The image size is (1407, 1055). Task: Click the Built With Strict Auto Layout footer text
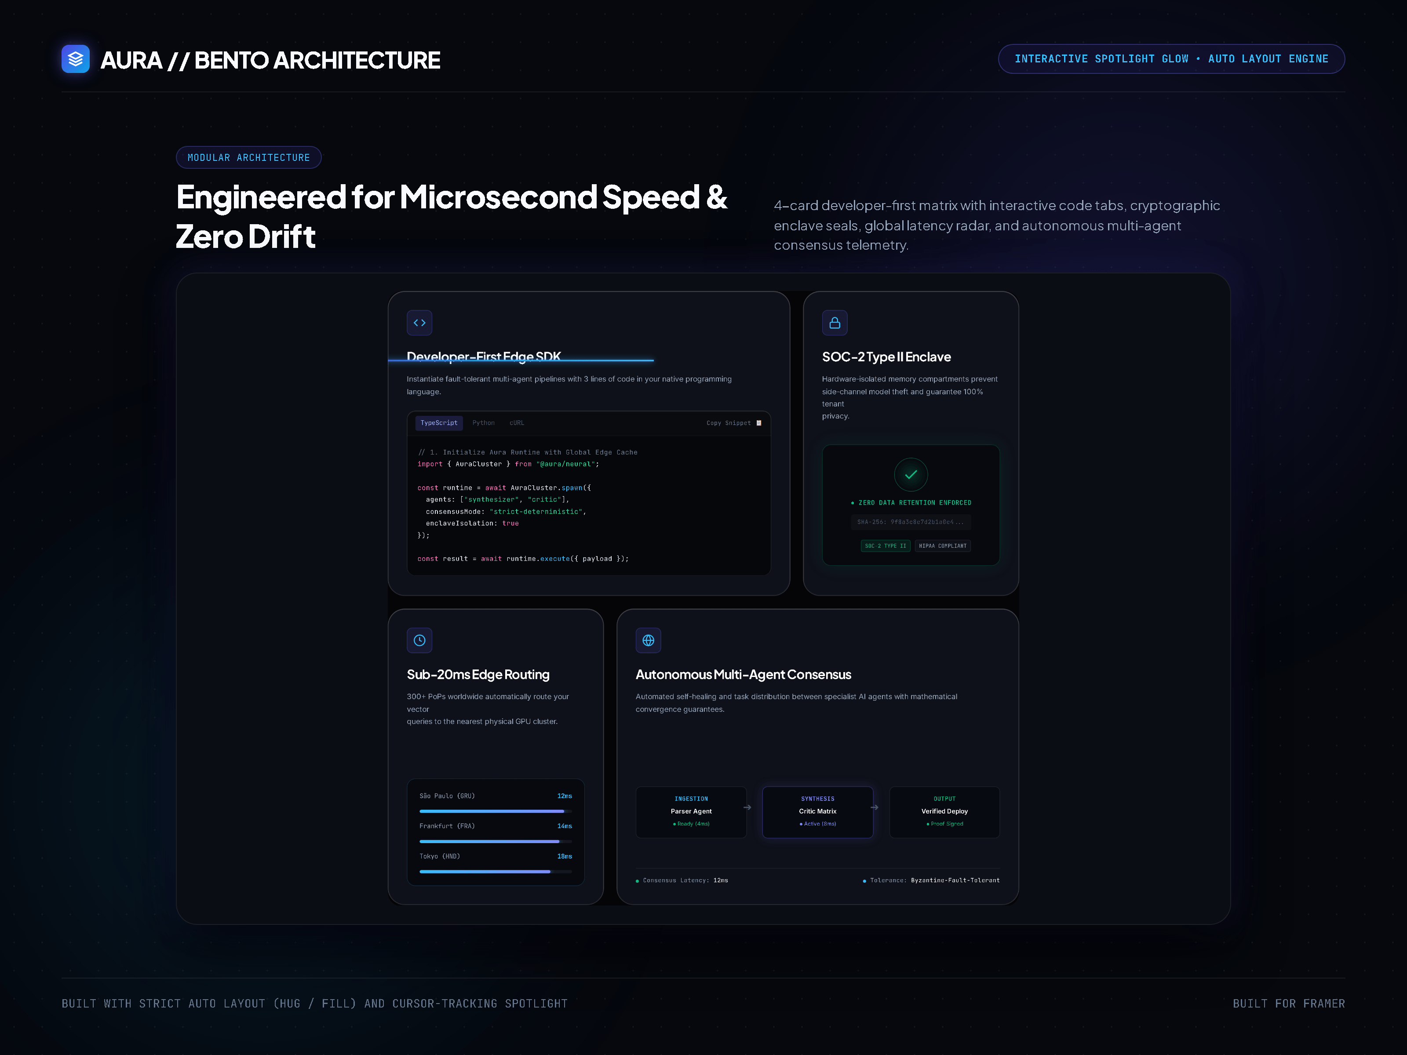click(314, 1004)
